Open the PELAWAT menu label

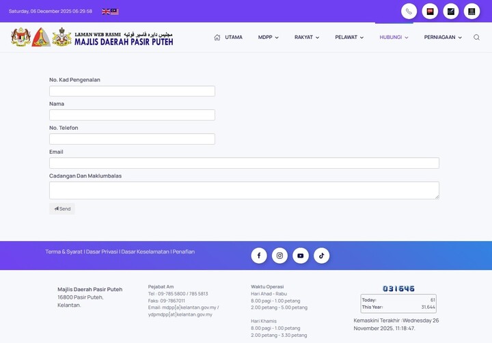pyautogui.click(x=346, y=38)
